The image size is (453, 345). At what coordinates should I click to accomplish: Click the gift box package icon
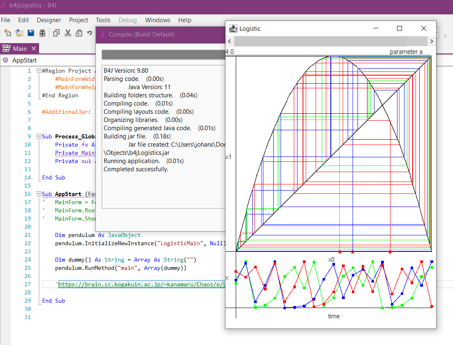42,33
